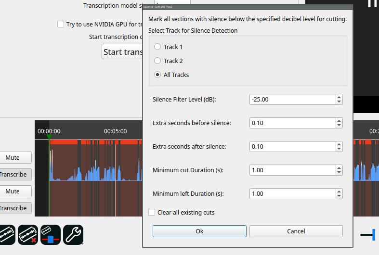
Task: Click the razor icon with red X
Action: click(28, 235)
